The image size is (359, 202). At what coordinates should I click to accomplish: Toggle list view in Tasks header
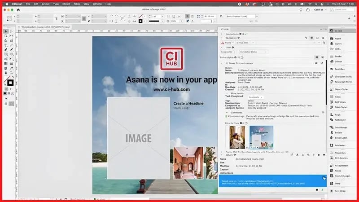(323, 57)
